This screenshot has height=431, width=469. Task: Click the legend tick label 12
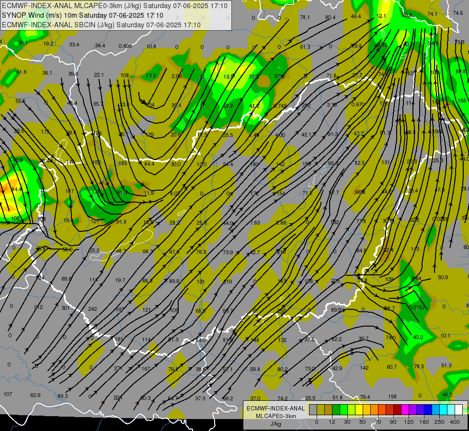click(332, 422)
